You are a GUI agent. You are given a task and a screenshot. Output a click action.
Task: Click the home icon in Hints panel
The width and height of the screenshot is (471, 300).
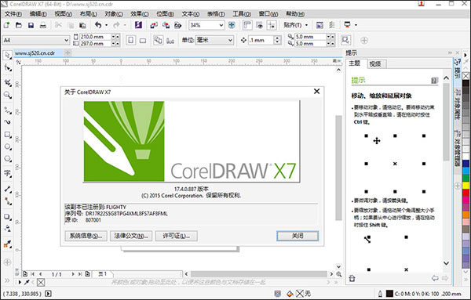click(352, 278)
